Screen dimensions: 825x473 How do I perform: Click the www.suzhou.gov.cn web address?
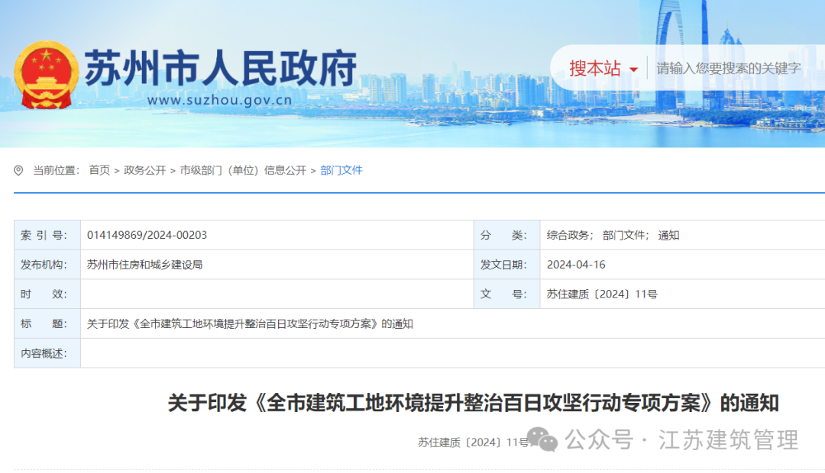pyautogui.click(x=220, y=100)
